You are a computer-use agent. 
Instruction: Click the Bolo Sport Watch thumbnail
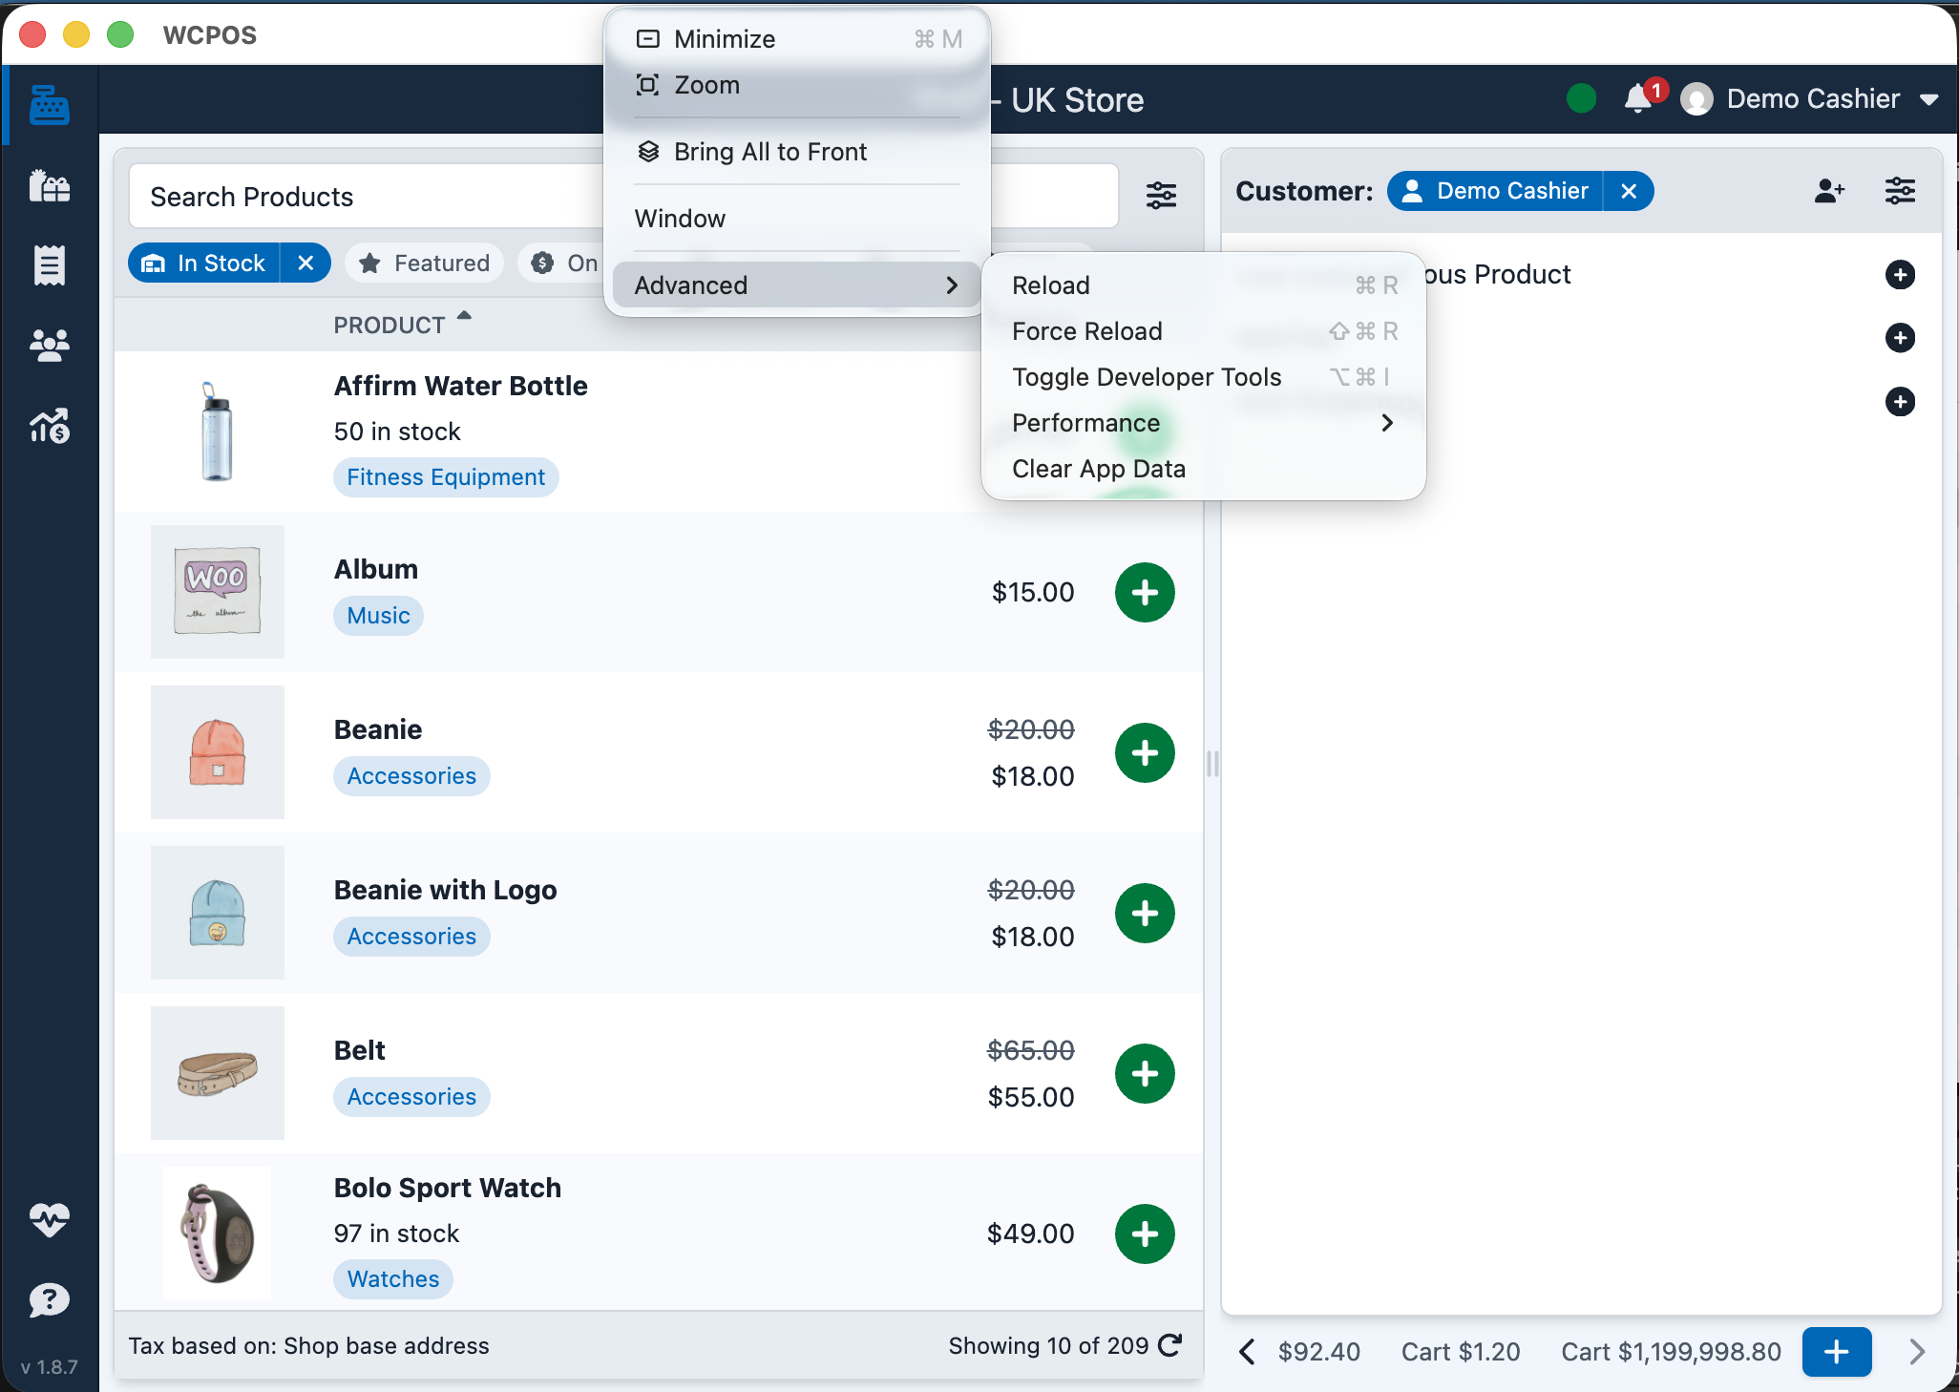click(x=218, y=1234)
